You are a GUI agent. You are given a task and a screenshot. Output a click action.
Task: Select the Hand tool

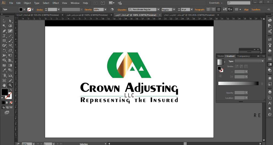click(4, 85)
